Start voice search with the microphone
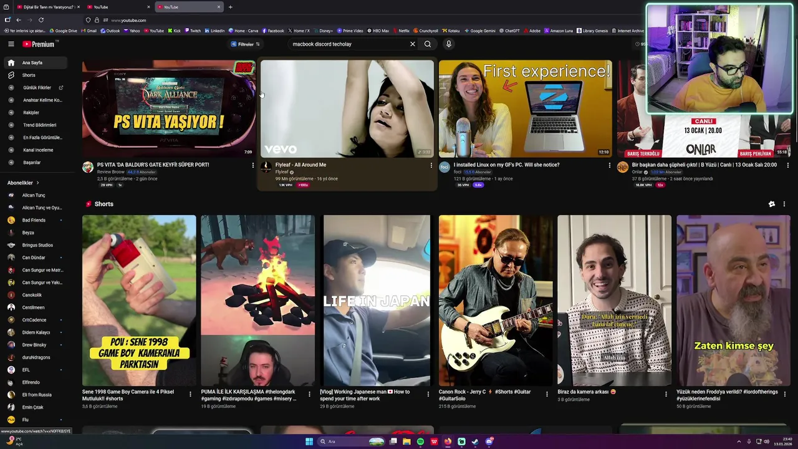Image resolution: width=798 pixels, height=449 pixels. pyautogui.click(x=448, y=44)
